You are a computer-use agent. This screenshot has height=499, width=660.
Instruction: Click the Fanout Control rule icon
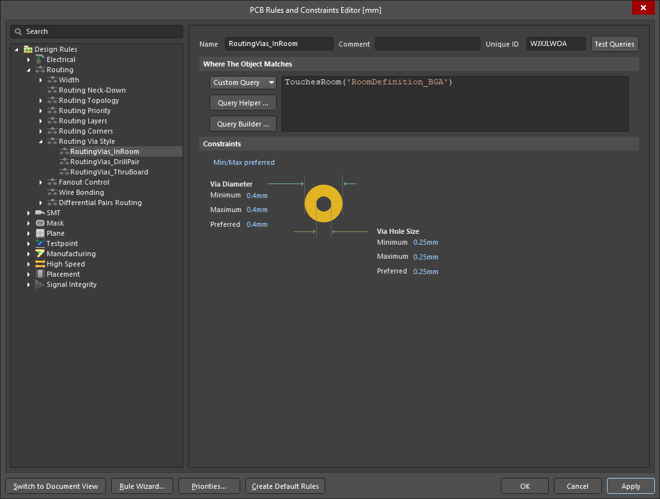[x=52, y=182]
